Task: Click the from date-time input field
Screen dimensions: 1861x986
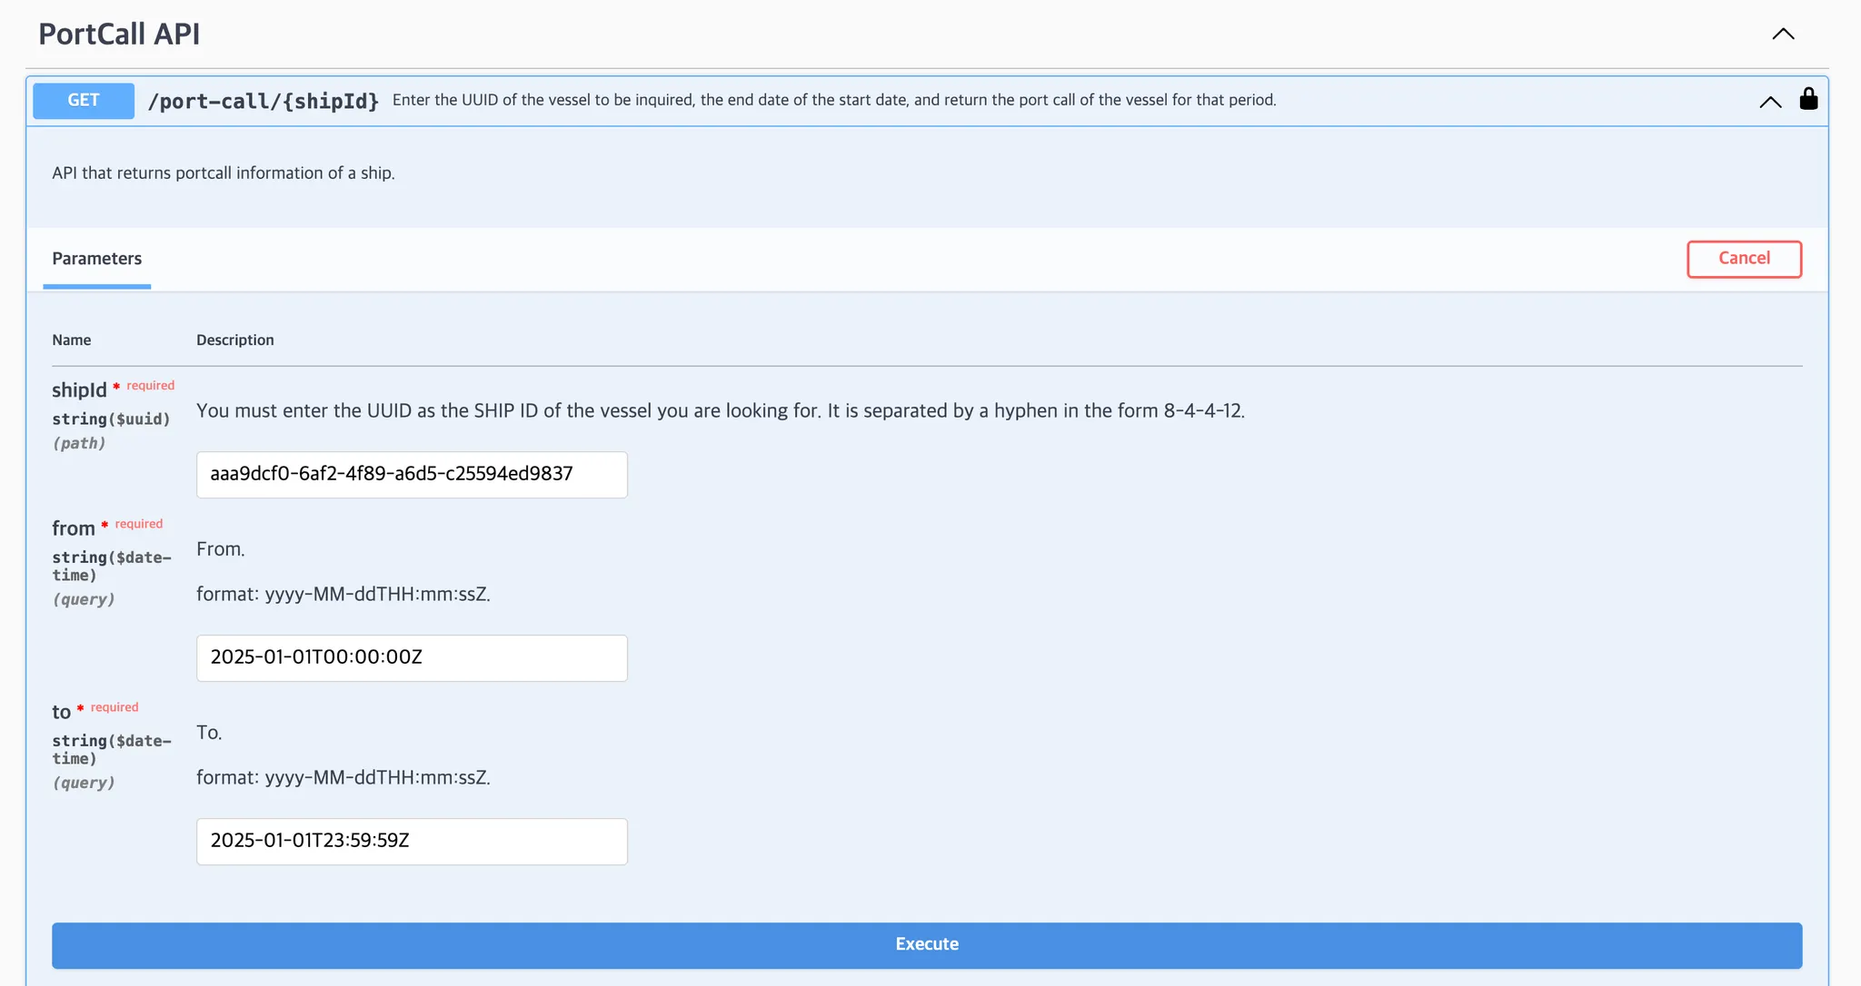Action: (x=412, y=657)
